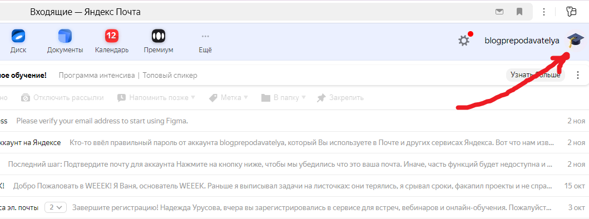Image resolution: width=589 pixels, height=219 pixels.
Task: Open mail settings gear icon
Action: (464, 40)
